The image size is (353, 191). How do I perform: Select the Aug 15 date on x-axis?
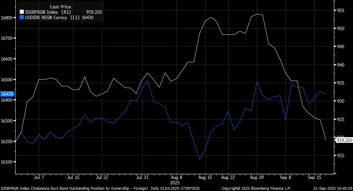click(x=205, y=177)
